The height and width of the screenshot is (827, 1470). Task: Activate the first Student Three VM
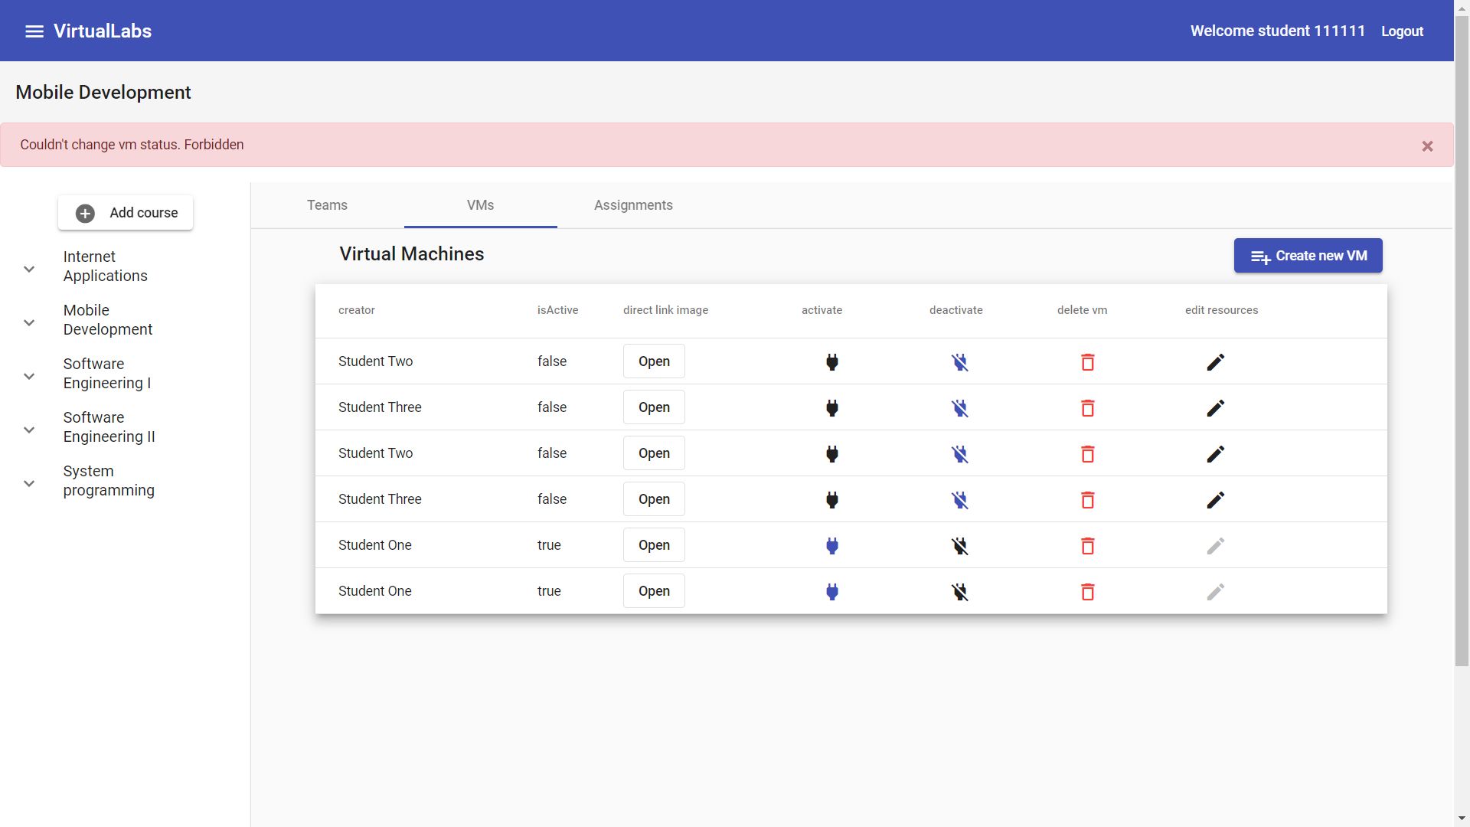coord(831,408)
